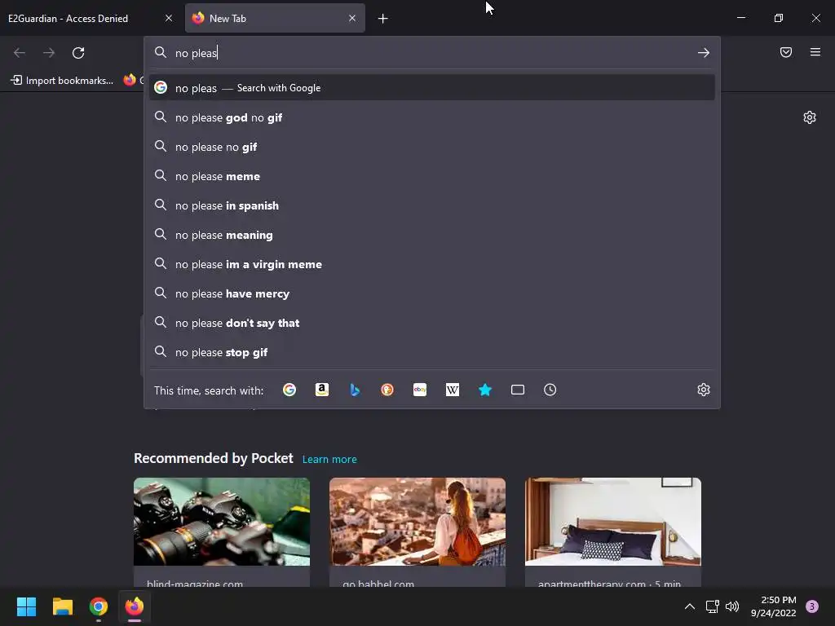The width and height of the screenshot is (835, 626).
Task: Open File Explorer from the taskbar
Action: pos(62,606)
